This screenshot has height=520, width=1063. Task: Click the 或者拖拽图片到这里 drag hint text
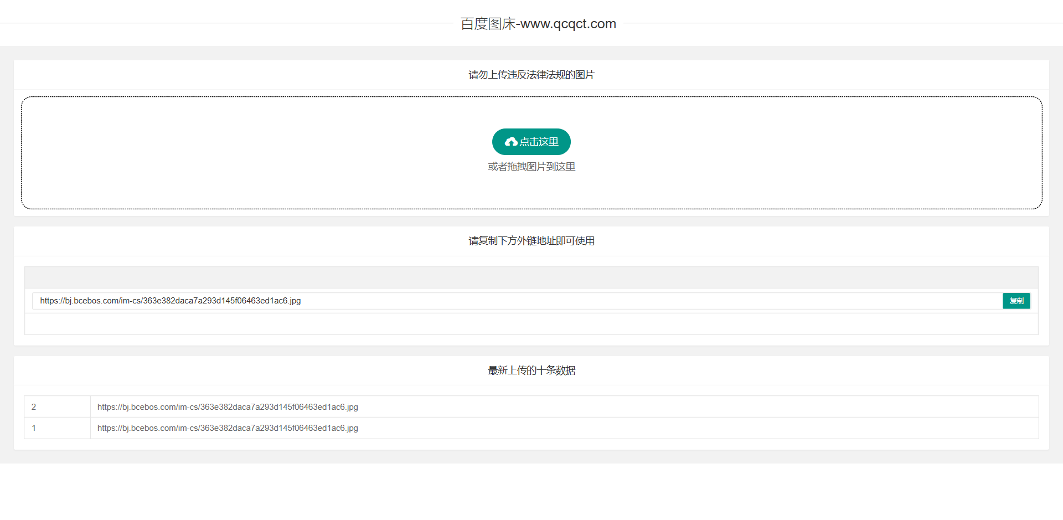click(531, 167)
